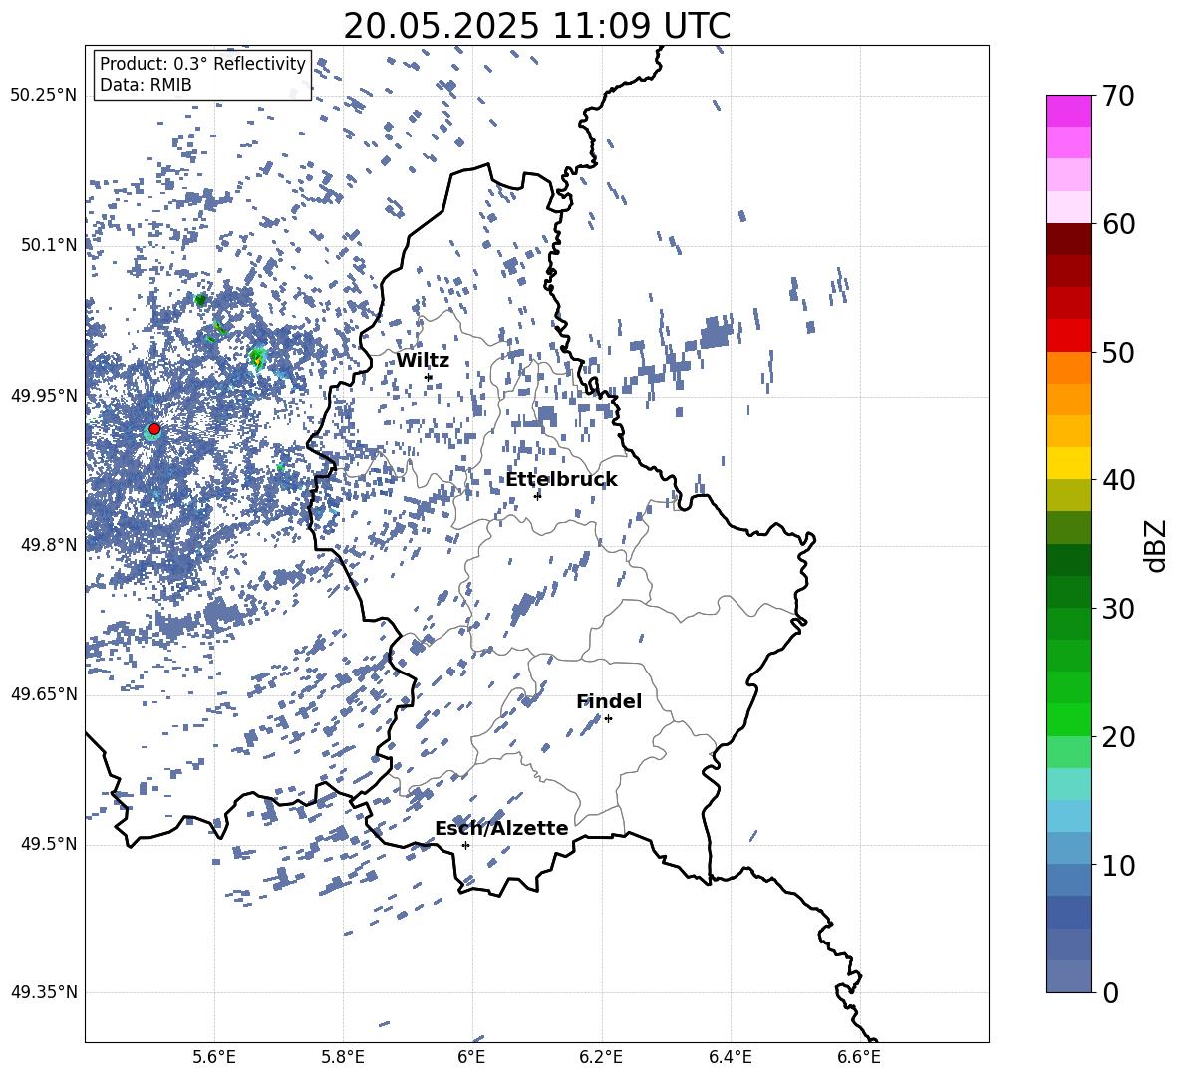Click the 0 colorbar tick label
Image resolution: width=1180 pixels, height=1077 pixels.
[x=1110, y=992]
